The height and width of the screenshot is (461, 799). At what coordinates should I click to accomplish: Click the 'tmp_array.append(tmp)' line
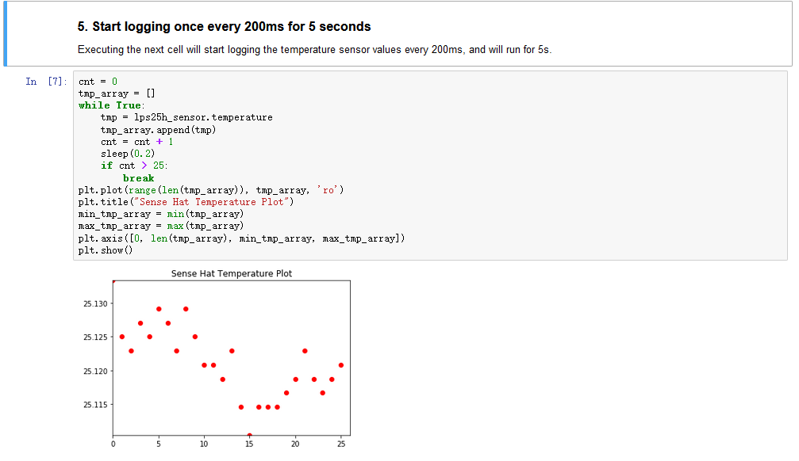click(x=158, y=129)
